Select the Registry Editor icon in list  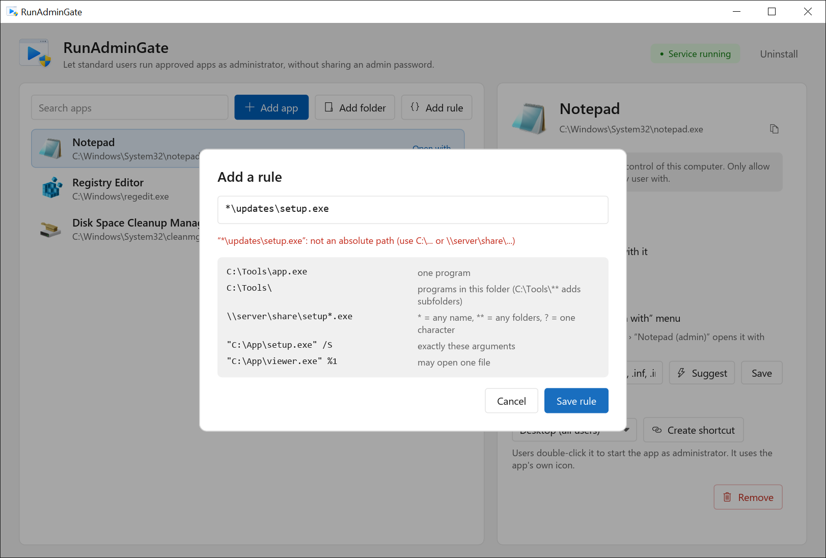point(52,188)
